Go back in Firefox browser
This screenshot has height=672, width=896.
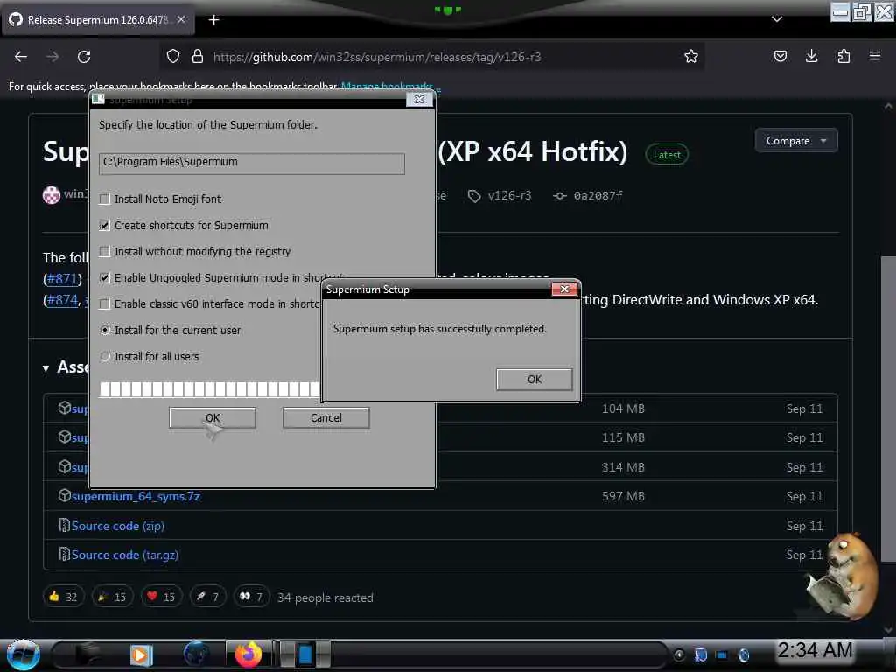coord(21,57)
